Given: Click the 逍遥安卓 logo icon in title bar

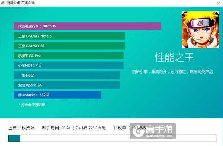Looking at the screenshot, I should 3,3.
